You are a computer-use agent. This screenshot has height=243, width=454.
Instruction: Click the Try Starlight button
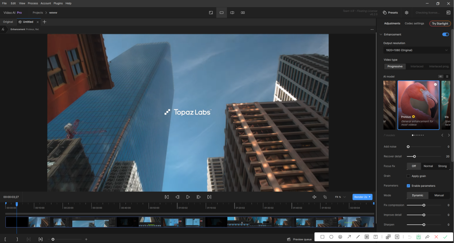[440, 24]
